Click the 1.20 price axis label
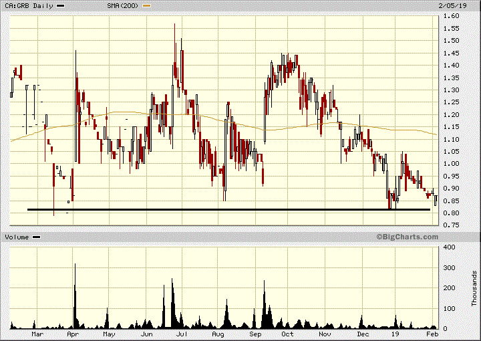Screen dimensions: 481x341 [x=451, y=114]
